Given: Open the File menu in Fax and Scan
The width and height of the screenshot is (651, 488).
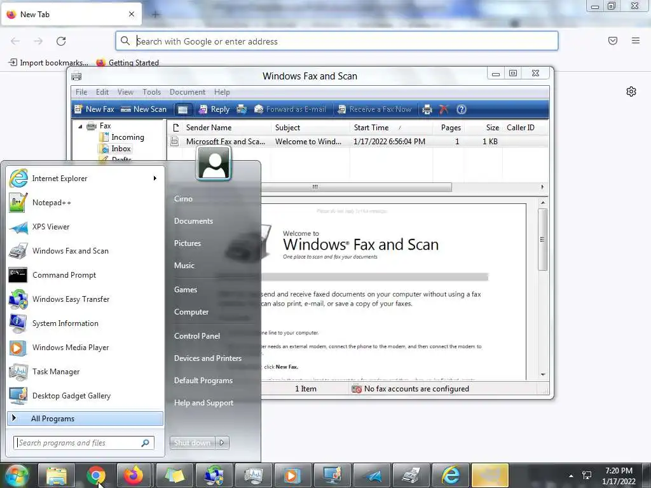Looking at the screenshot, I should click(81, 92).
